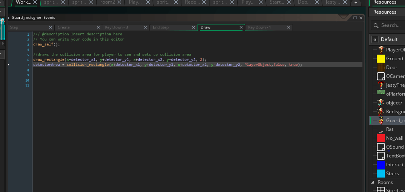Click the OCamer object placeholder icon
The width and height of the screenshot is (405, 192).
[x=381, y=76]
